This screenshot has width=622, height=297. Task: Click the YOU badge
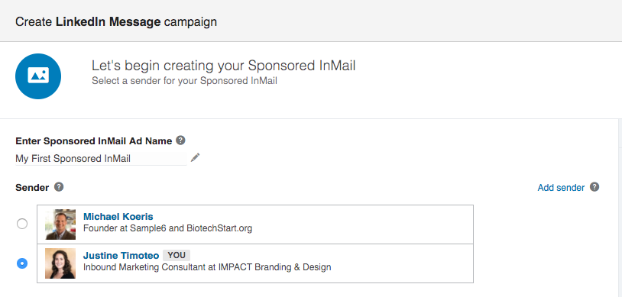coord(177,255)
